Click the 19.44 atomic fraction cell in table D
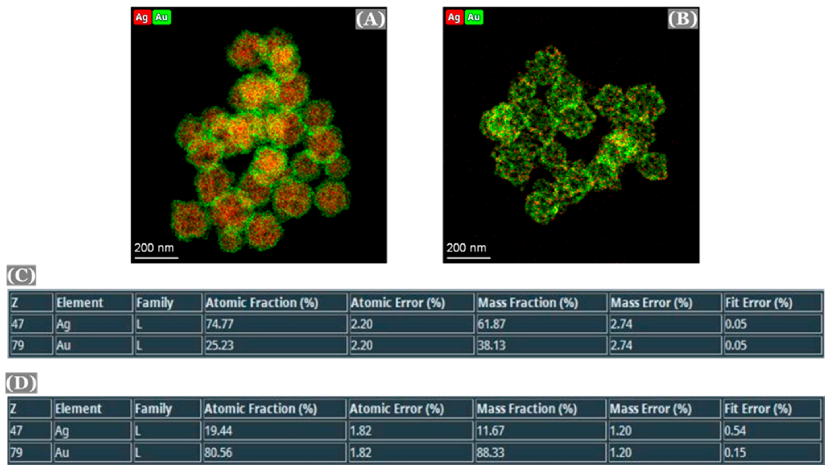This screenshot has width=832, height=472. (x=218, y=430)
